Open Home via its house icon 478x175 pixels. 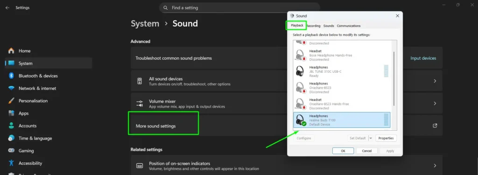pos(11,50)
